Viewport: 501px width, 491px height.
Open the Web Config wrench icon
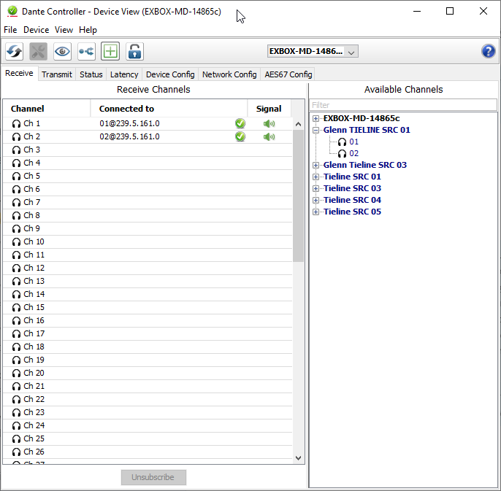pyautogui.click(x=38, y=51)
